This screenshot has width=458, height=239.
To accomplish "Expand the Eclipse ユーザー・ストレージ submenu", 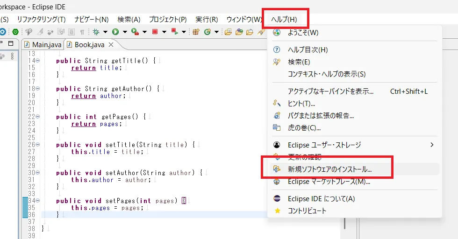I will [432, 145].
